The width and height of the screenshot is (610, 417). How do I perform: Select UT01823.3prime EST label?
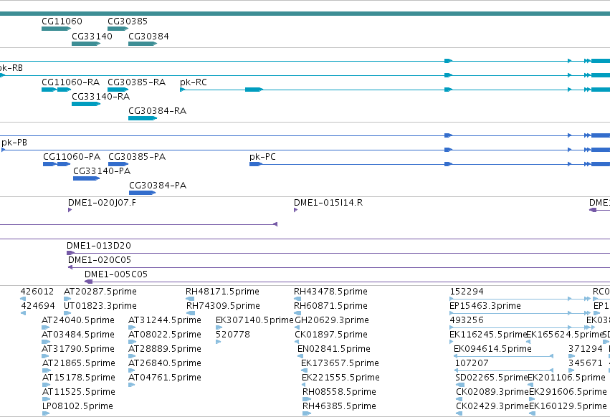point(100,306)
